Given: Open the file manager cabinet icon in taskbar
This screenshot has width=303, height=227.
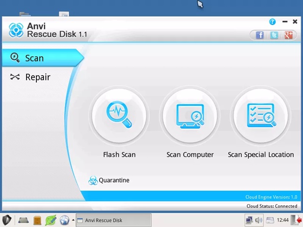Looking at the screenshot, I should point(37,220).
